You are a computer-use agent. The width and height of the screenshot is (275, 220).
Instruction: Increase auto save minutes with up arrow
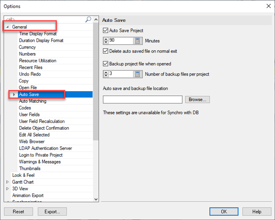[x=106, y=39]
